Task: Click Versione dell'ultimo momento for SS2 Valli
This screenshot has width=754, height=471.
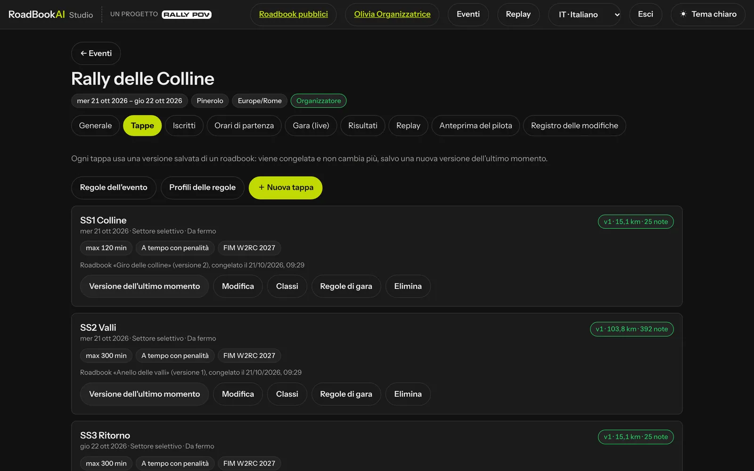Action: [x=145, y=394]
